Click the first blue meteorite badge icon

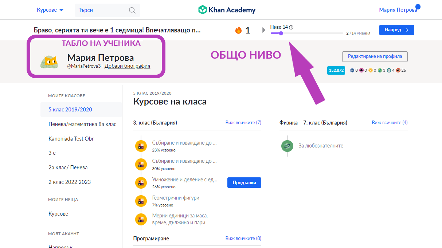[352, 70]
